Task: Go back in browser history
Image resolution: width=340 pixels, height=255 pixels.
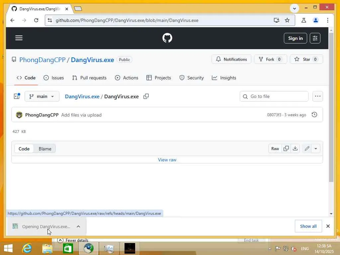Action: point(12,20)
